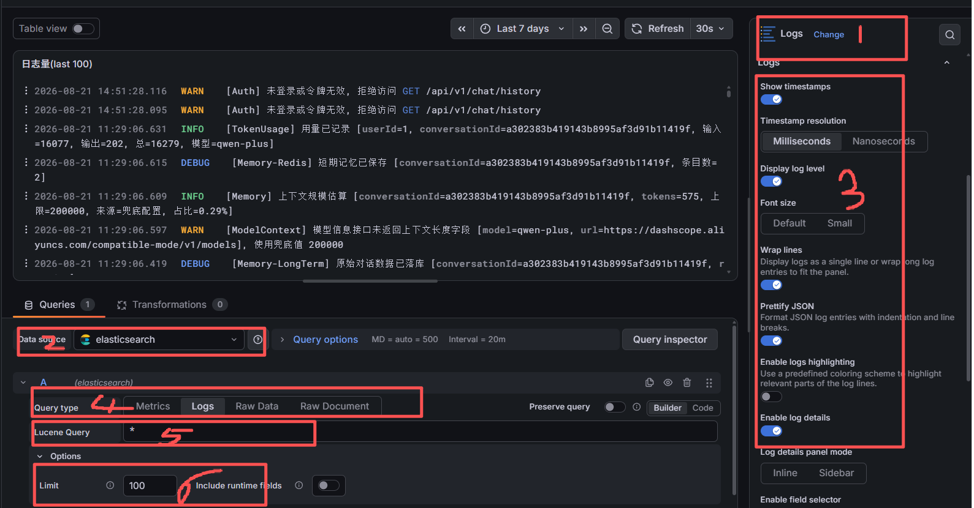Viewport: 974px width, 508px height.
Task: Enable logs highlighting switch
Action: click(771, 397)
